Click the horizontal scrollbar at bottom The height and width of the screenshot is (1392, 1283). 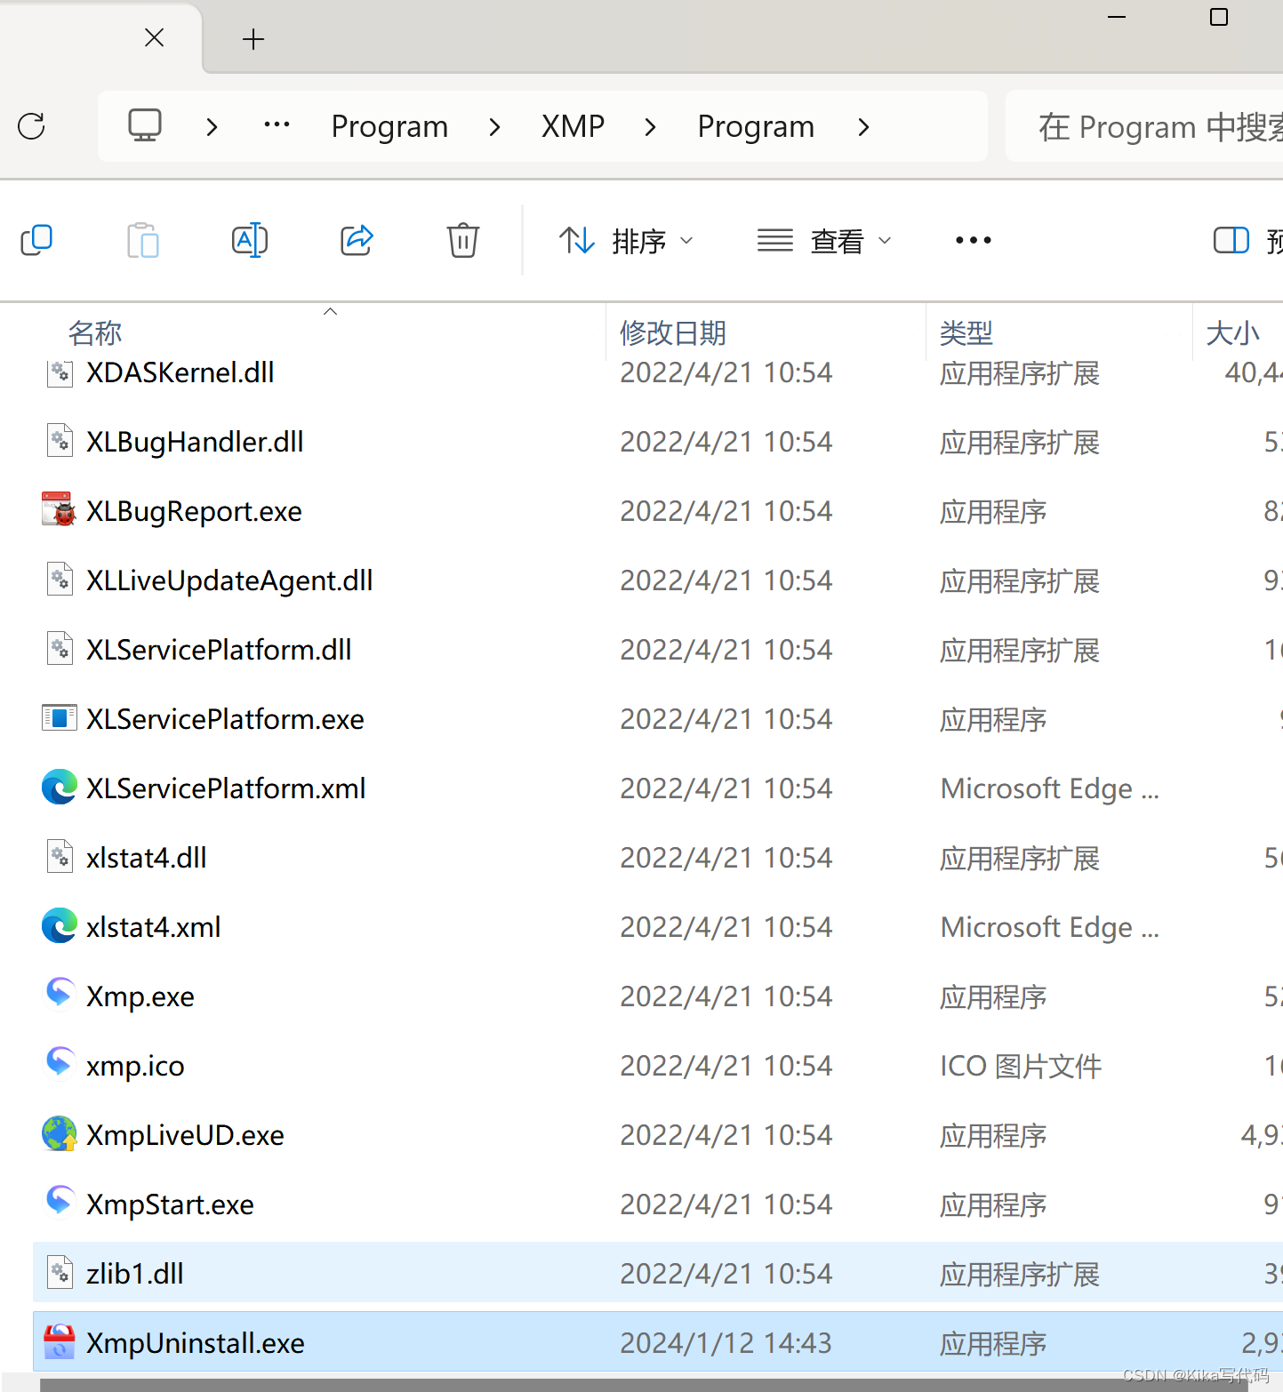(x=645, y=1386)
